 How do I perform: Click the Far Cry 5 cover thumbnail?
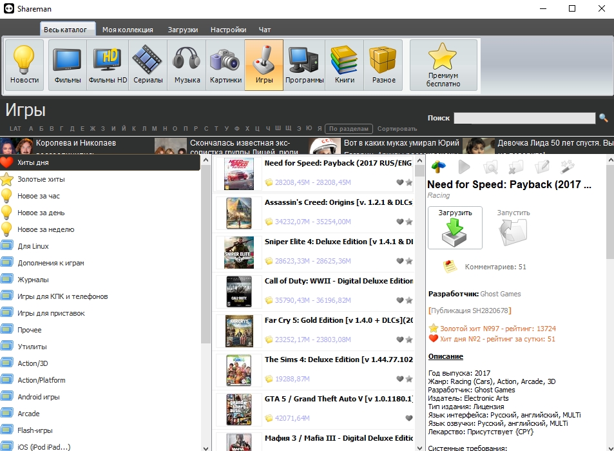[239, 331]
